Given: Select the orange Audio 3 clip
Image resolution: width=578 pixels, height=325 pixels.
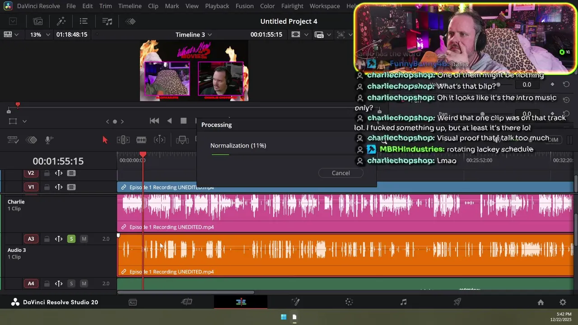Looking at the screenshot, I should pyautogui.click(x=345, y=255).
